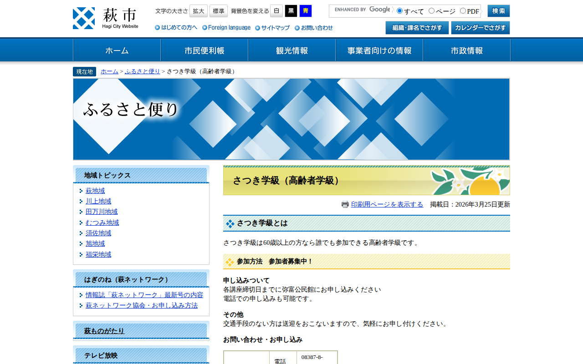Screen dimensions: 583x364
Task: Select the すべて search radio button
Action: [x=400, y=11]
